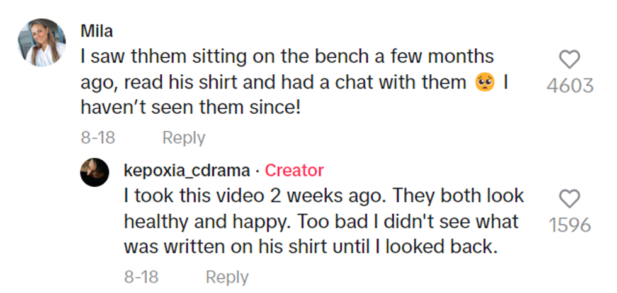The width and height of the screenshot is (617, 293).
Task: Reply to Mila's comment
Action: [x=183, y=138]
